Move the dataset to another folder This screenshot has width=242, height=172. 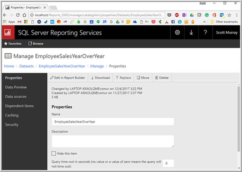(143, 78)
